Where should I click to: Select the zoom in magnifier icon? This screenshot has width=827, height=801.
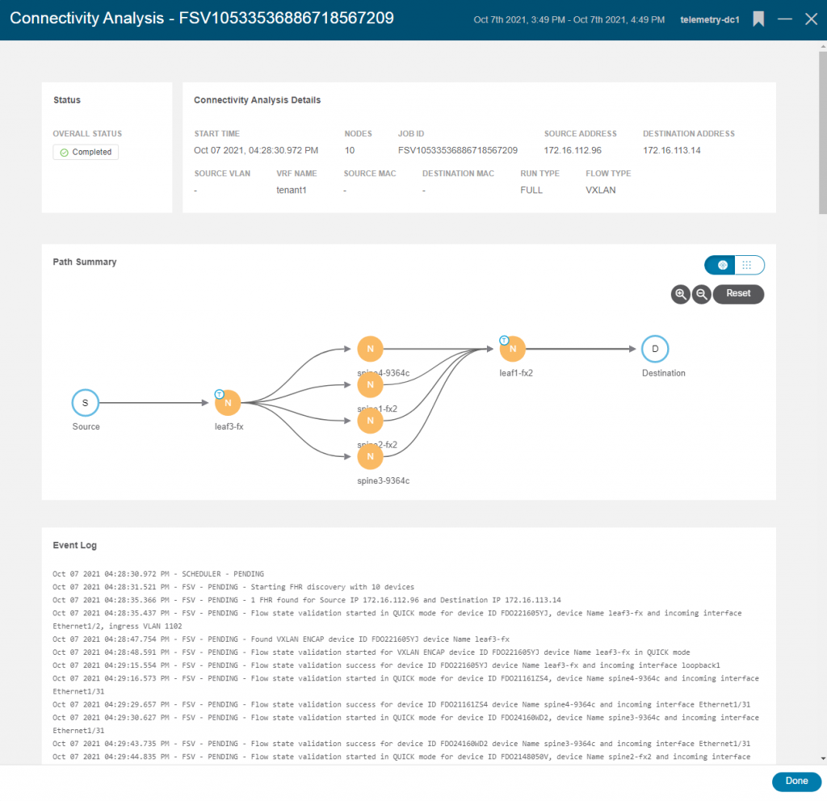(680, 294)
